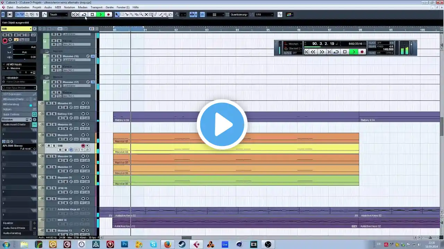Expand the Quick Controls inspector section
Image resolution: width=444 pixels, height=249 pixels.
pos(19,114)
